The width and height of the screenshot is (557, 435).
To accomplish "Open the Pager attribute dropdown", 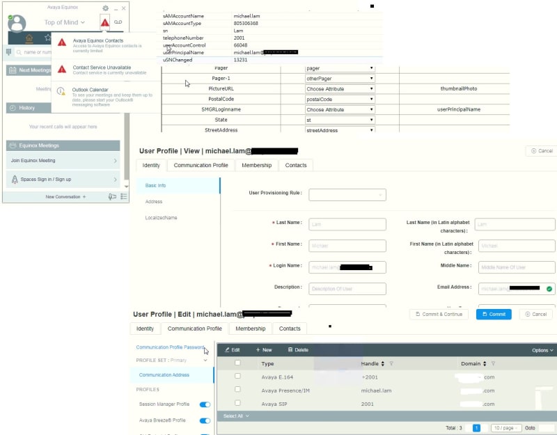I will click(x=340, y=68).
